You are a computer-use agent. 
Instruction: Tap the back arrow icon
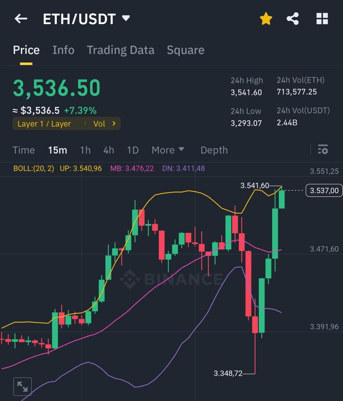[21, 19]
